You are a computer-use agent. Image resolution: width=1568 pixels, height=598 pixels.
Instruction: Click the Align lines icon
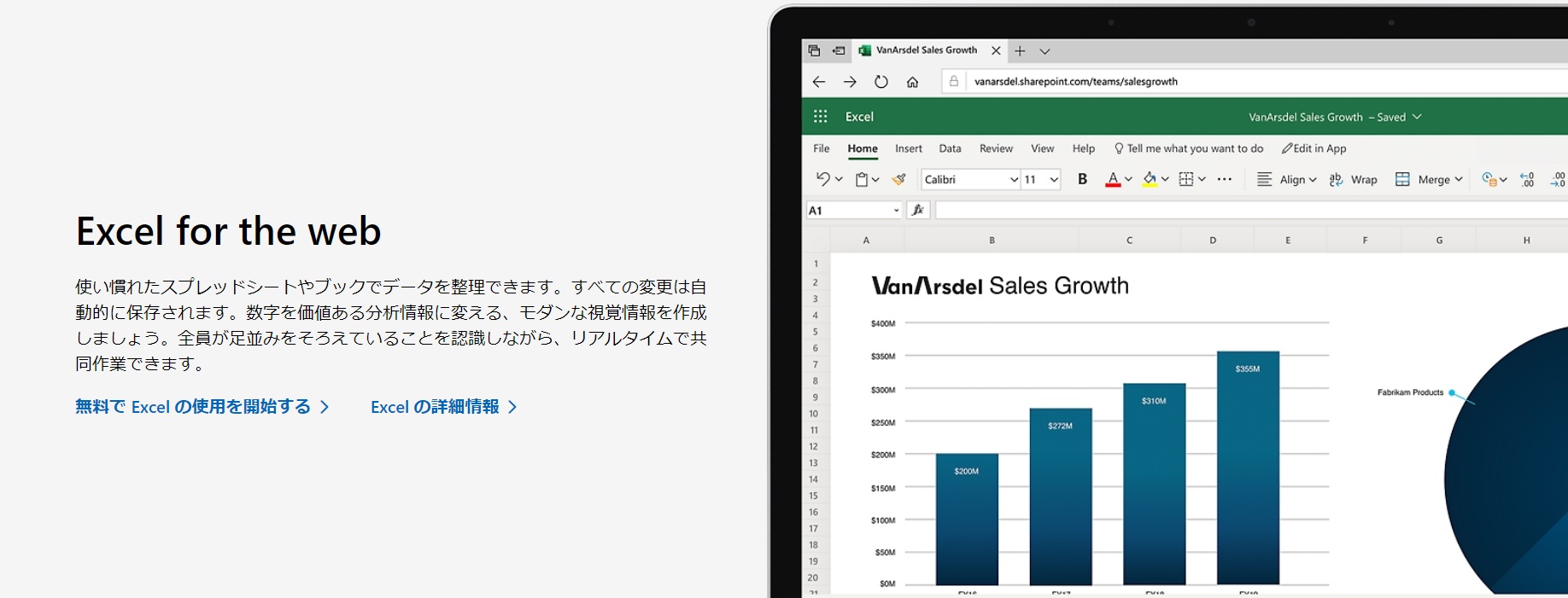click(x=1264, y=179)
